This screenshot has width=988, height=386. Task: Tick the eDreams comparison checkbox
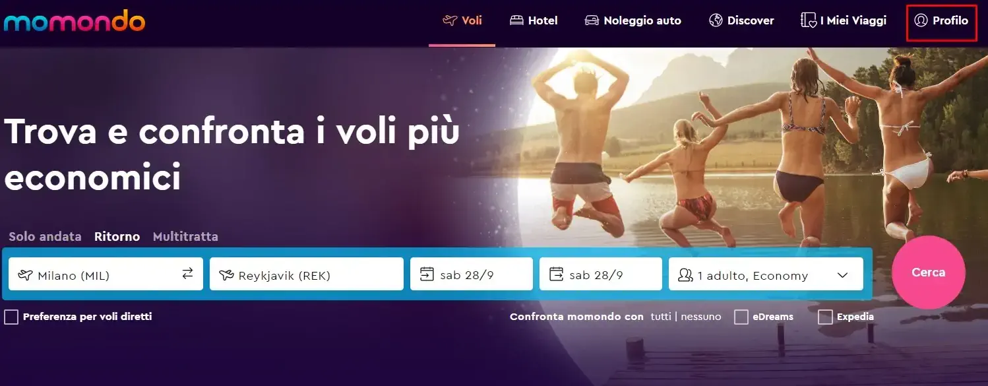click(x=741, y=317)
